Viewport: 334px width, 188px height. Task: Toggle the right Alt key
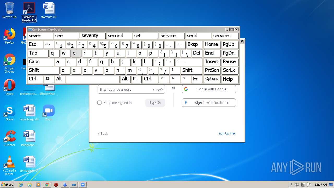pyautogui.click(x=126, y=79)
